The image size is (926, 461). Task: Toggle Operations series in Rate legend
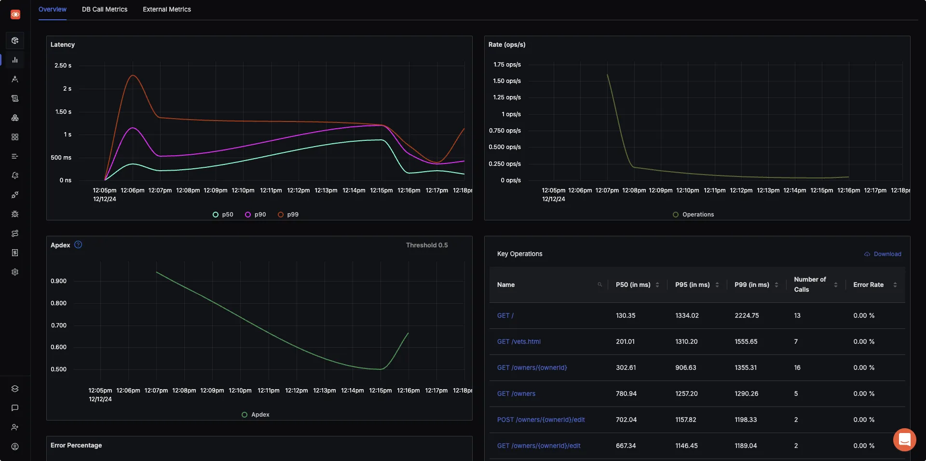[694, 215]
